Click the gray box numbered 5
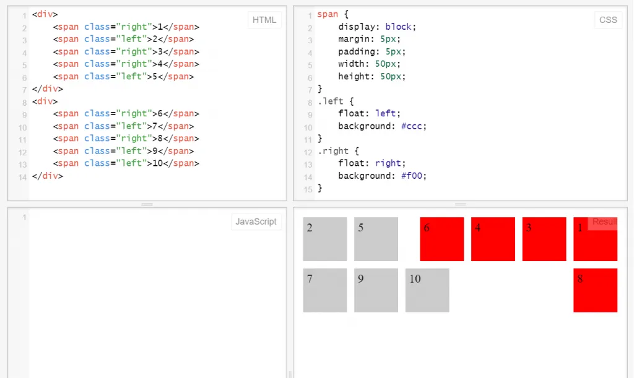The height and width of the screenshot is (378, 634). pos(376,239)
